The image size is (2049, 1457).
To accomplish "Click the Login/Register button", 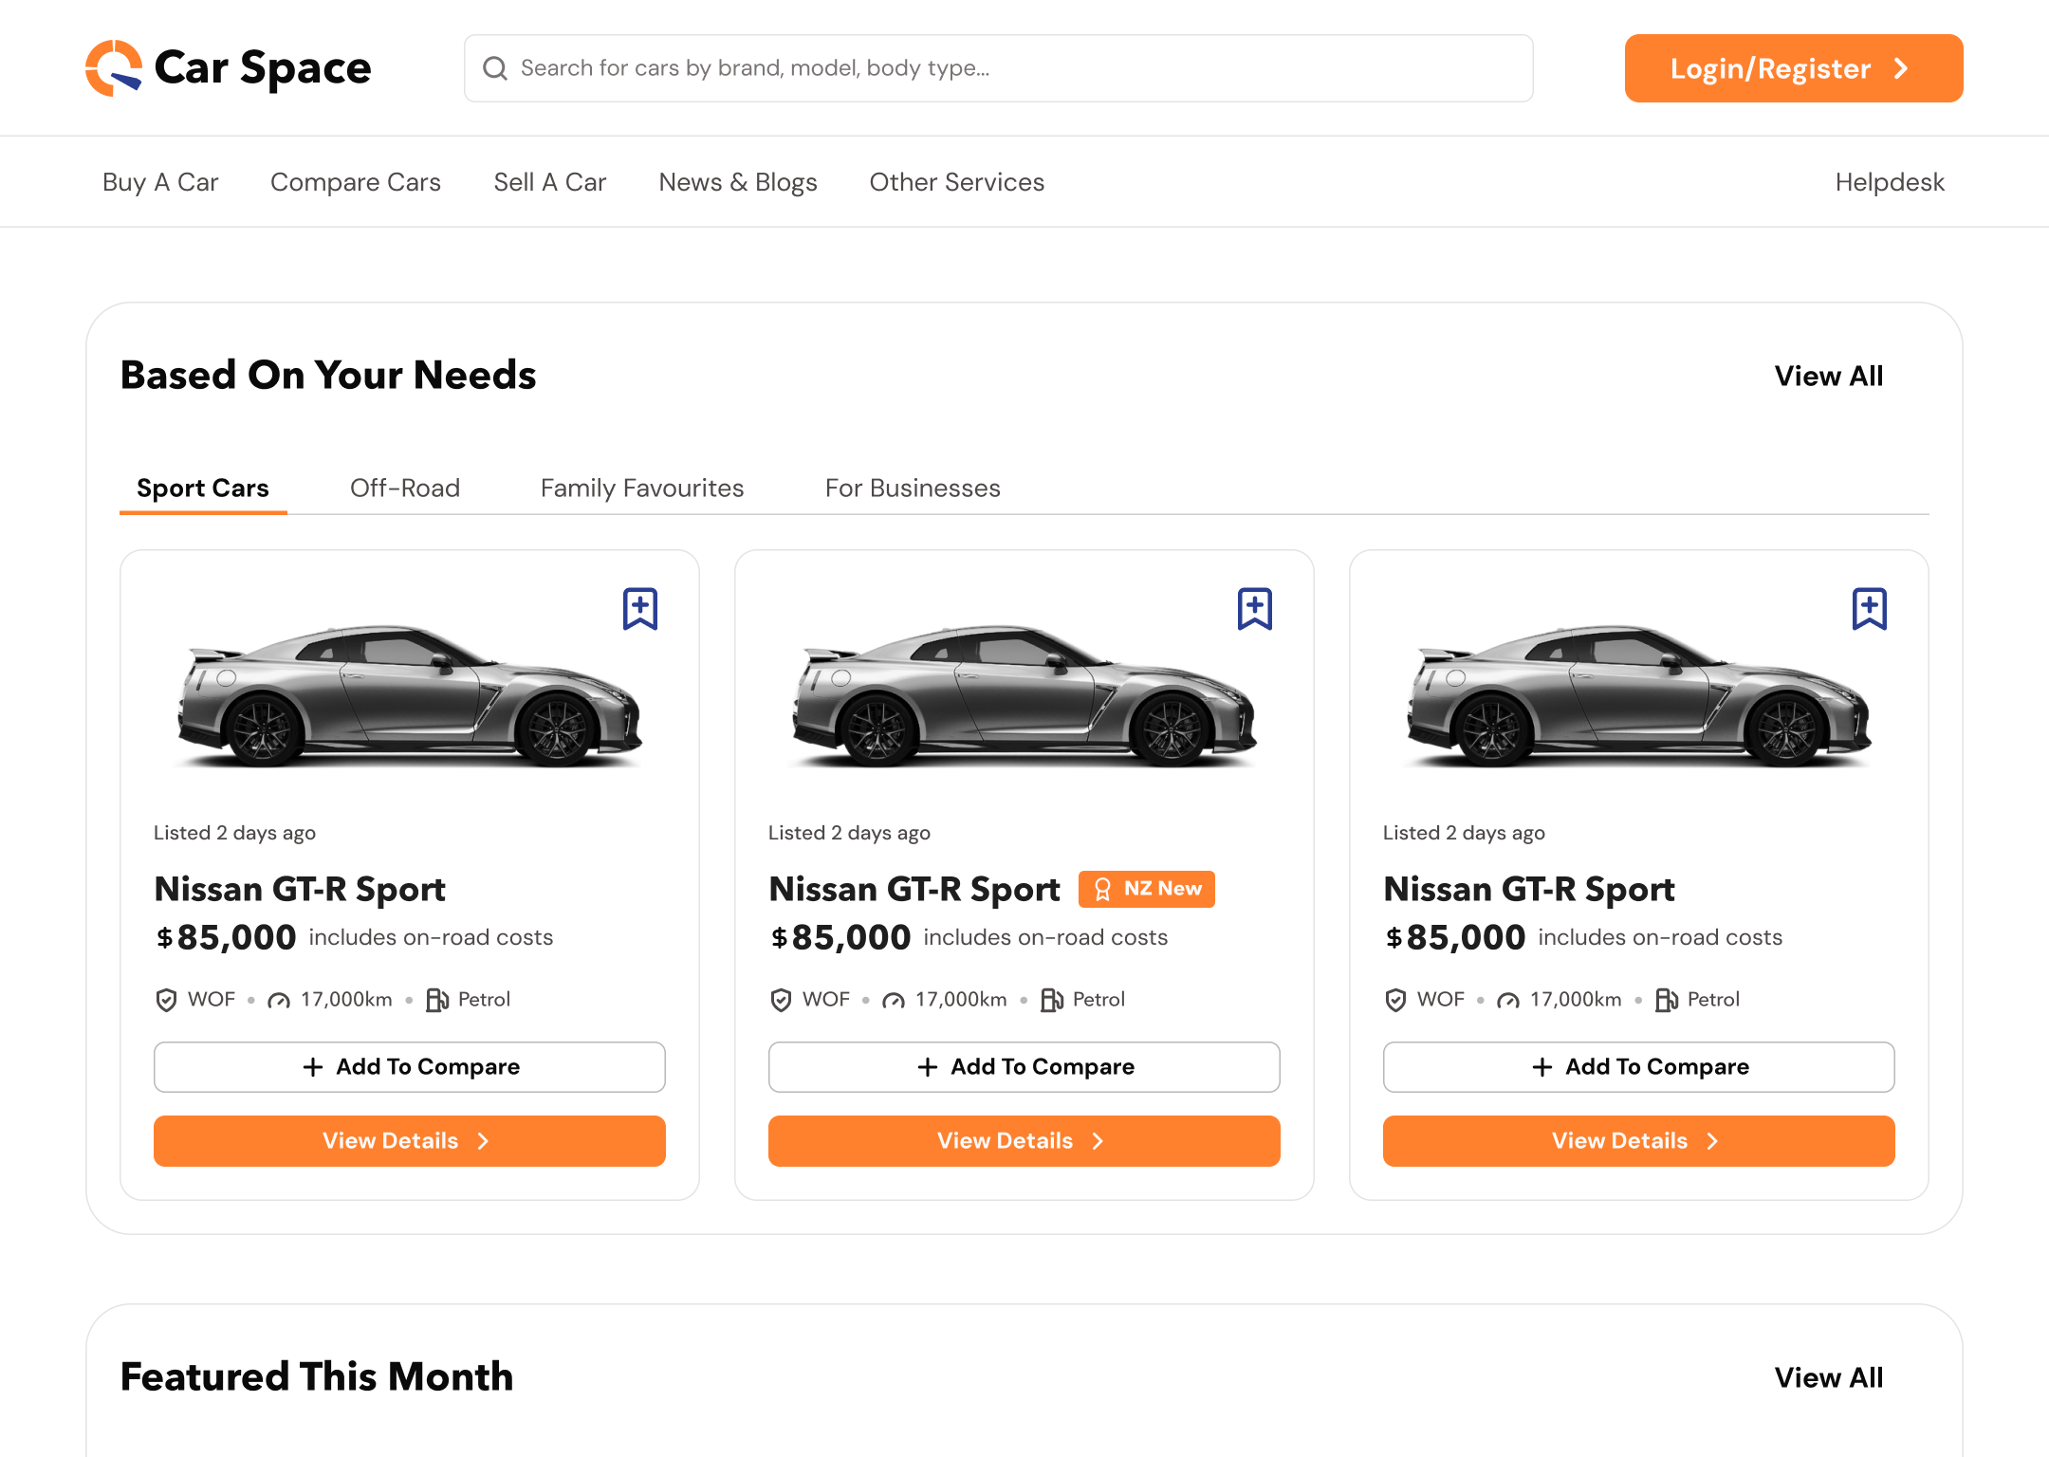I will pos(1794,68).
